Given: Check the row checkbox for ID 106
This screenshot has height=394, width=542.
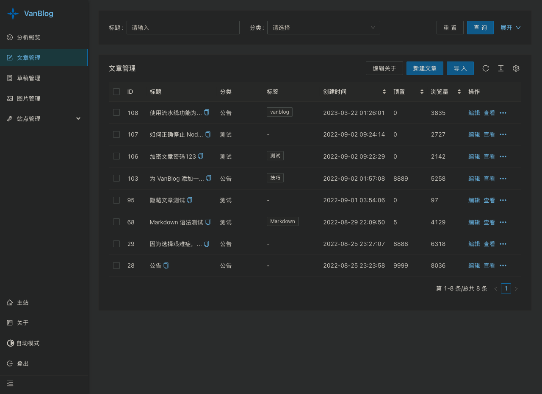Looking at the screenshot, I should click(x=116, y=156).
